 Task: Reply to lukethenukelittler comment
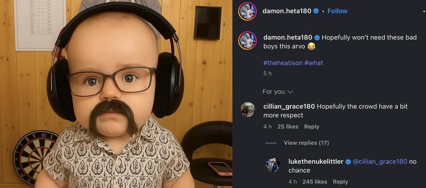click(x=340, y=182)
